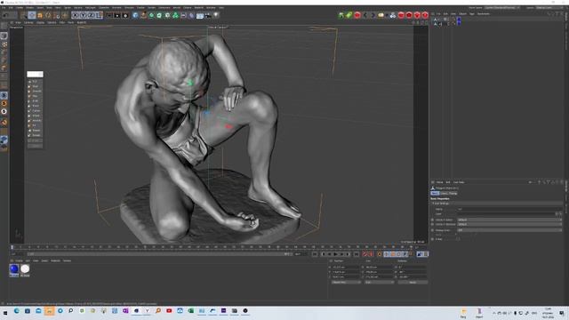Image resolution: width=569 pixels, height=320 pixels.
Task: Click the Light object icon
Action: (x=216, y=15)
